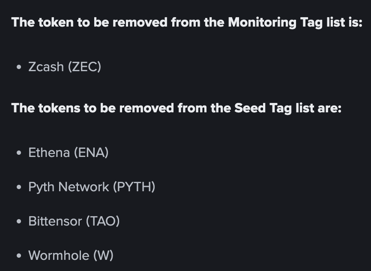Click the words "Monitoring Tag" in the first heading
The image size is (371, 271).
275,22
